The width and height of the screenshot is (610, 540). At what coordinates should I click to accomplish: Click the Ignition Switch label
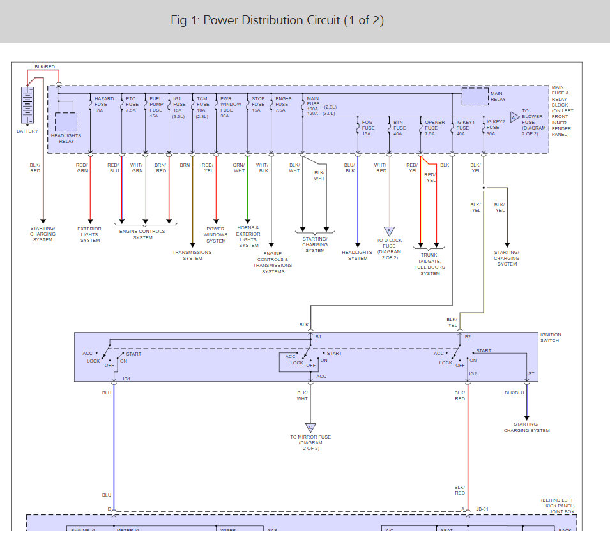click(x=550, y=338)
